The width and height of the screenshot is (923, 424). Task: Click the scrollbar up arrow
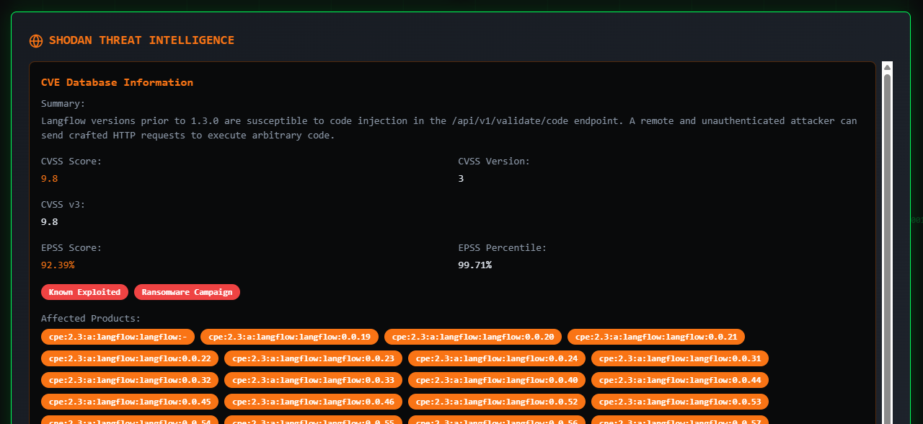point(888,67)
